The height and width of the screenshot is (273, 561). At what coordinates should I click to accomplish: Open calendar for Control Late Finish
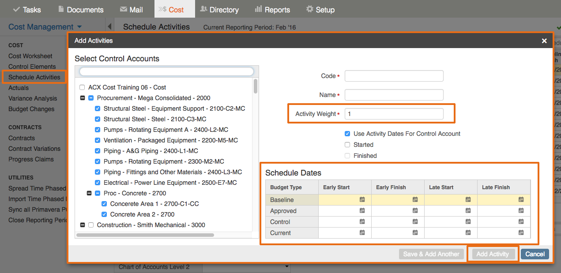click(x=521, y=222)
